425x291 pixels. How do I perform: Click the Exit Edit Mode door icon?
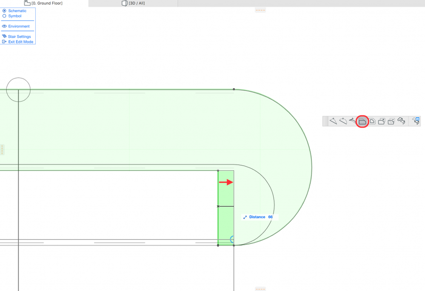point(4,42)
